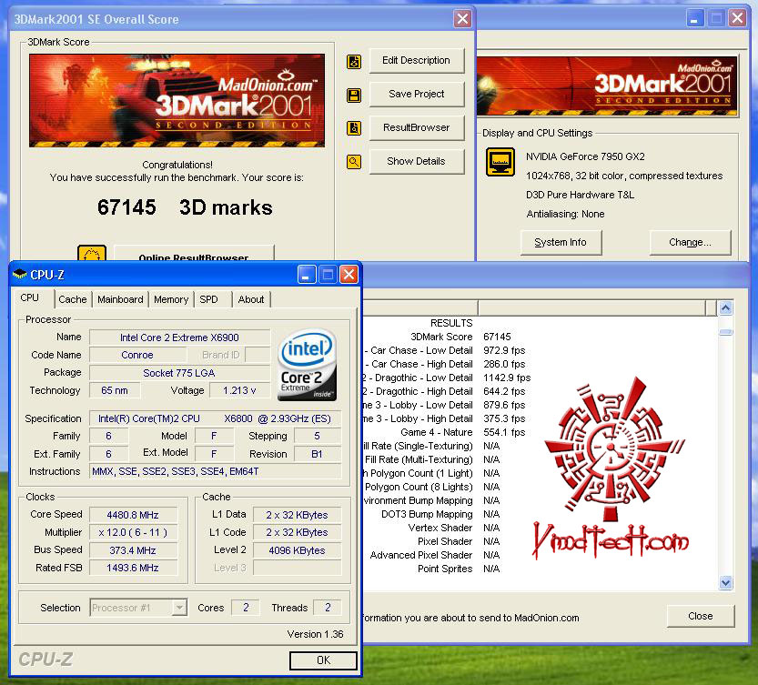This screenshot has width=758, height=685.
Task: Click Close in the results window
Action: tap(701, 616)
